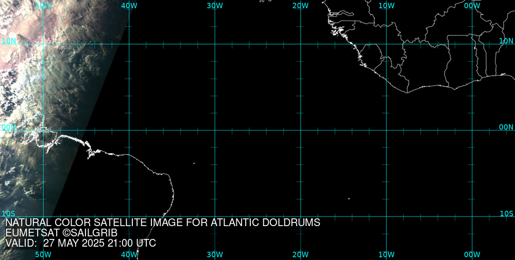Screen dimensions: 515x260
Task: Select the top-edge 00W longitude label
Action: [x=472, y=6]
